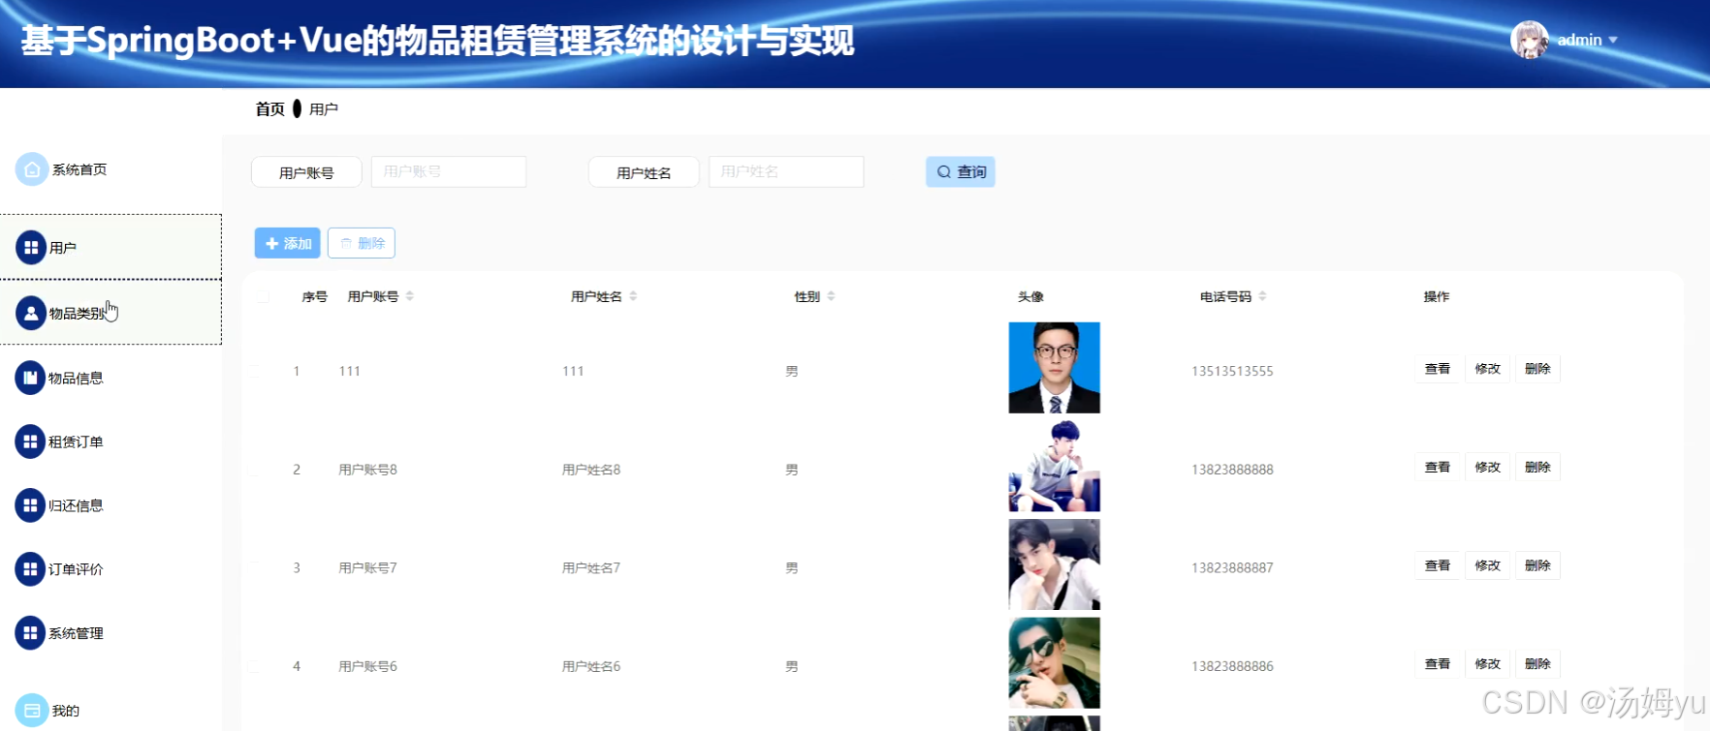Viewport: 1710px width, 731px height.
Task: Click the 删除 batch delete button
Action: [x=362, y=243]
